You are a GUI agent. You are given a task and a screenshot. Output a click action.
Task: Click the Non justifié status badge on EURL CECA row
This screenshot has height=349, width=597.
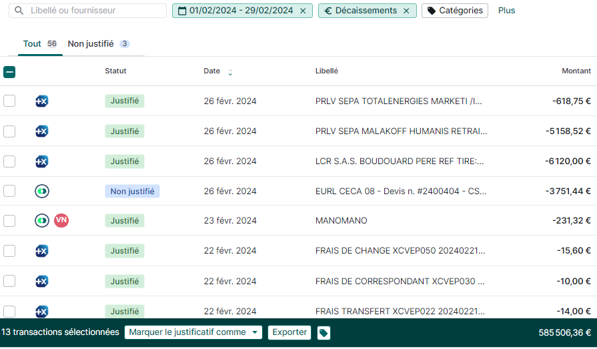tap(132, 192)
